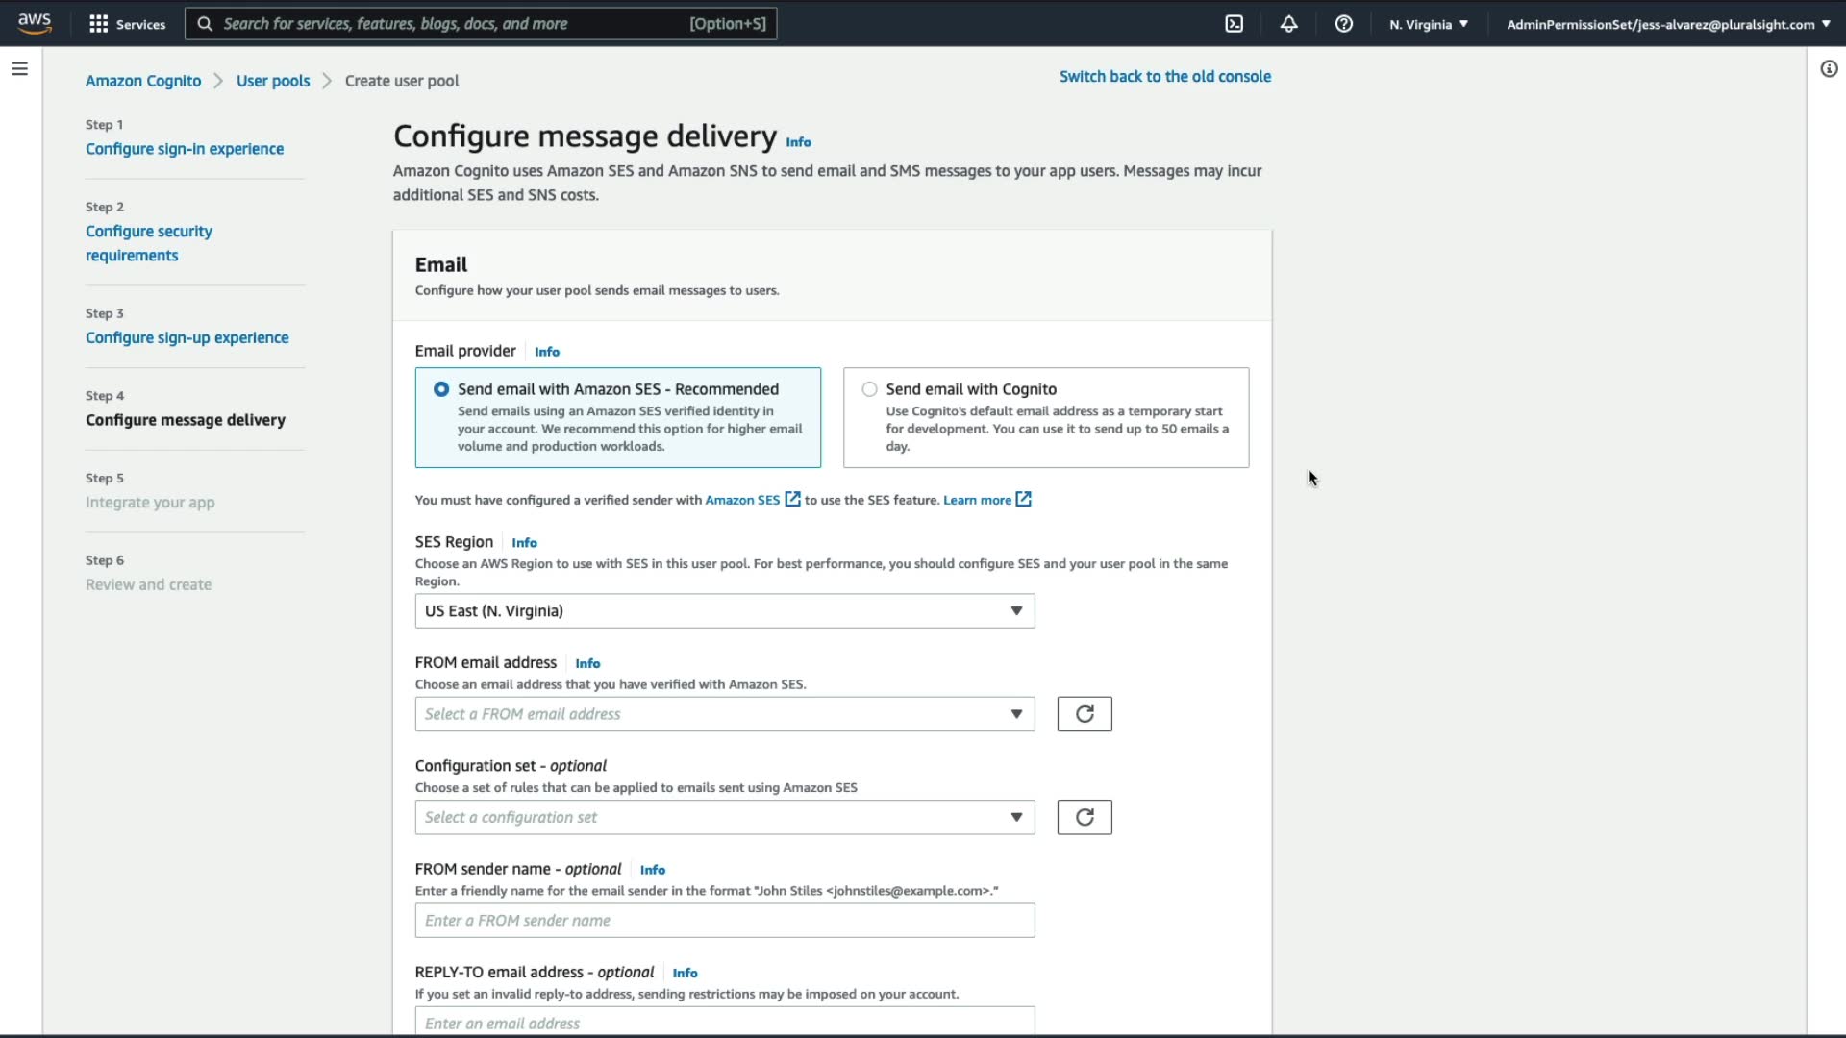Refresh the FROM email address list

[1085, 714]
